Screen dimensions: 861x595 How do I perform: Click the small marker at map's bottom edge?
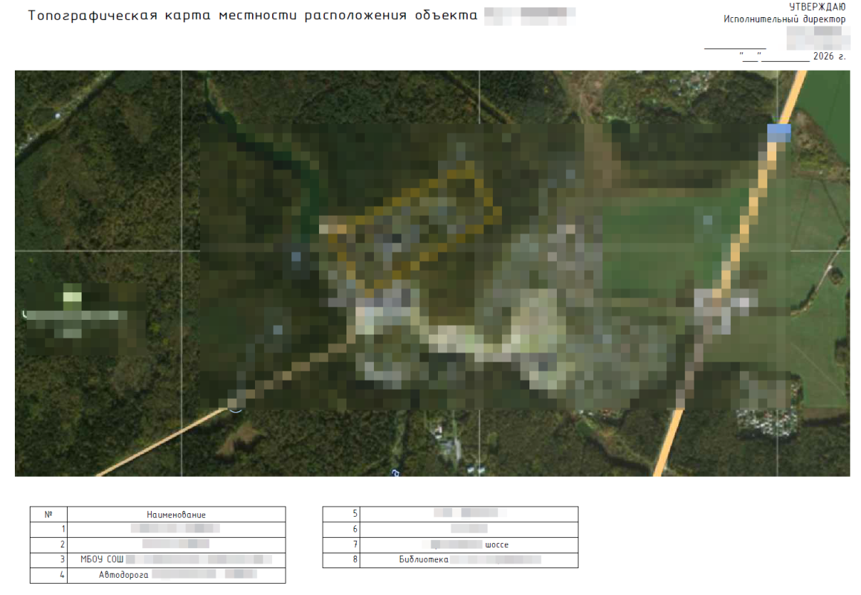tap(395, 472)
